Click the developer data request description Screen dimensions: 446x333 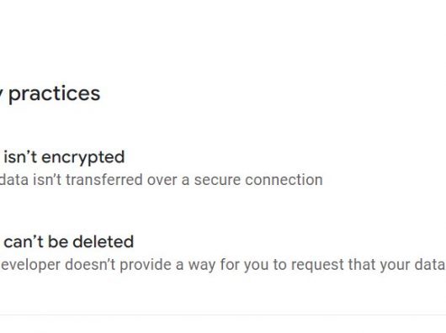[223, 265]
